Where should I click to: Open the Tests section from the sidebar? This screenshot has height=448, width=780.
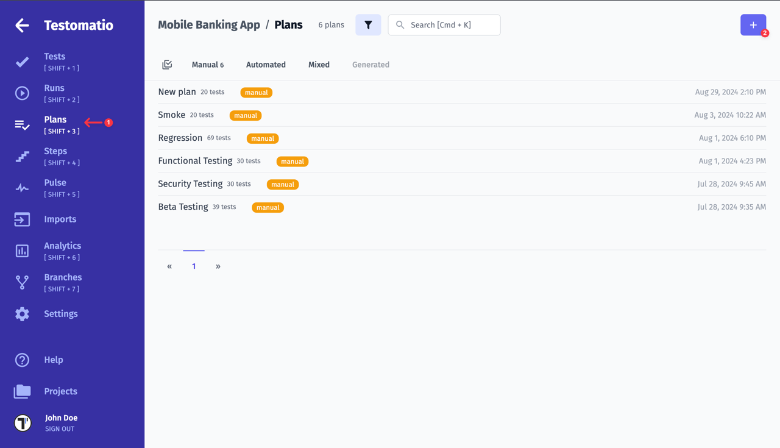click(x=54, y=56)
